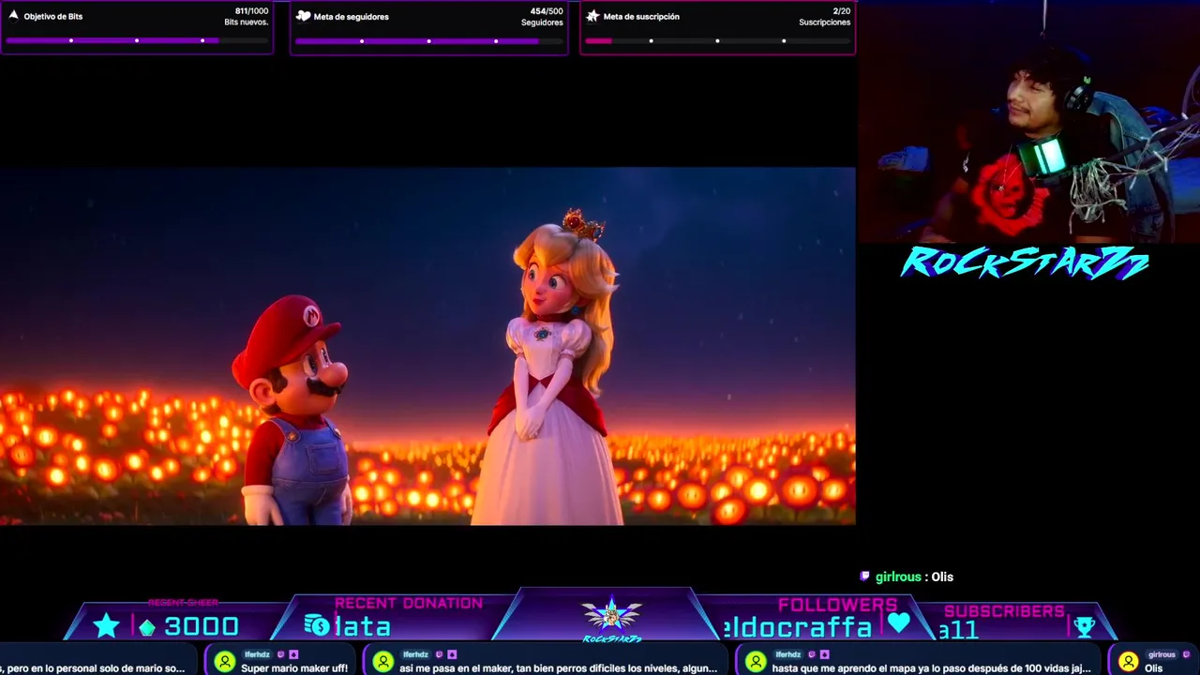Select the 'Objetivo de Bits' title

pos(53,17)
